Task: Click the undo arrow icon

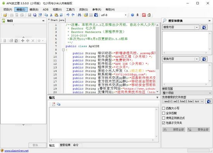Action: (68, 15)
